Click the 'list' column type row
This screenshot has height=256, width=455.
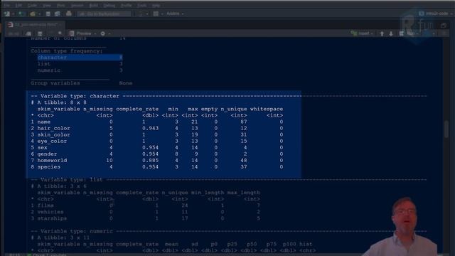click(x=80, y=64)
